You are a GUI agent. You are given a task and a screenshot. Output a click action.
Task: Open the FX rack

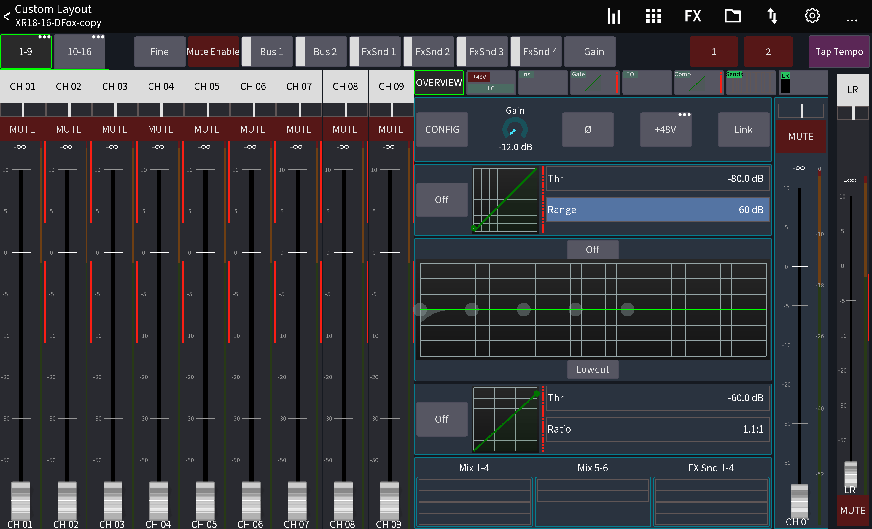(x=693, y=16)
